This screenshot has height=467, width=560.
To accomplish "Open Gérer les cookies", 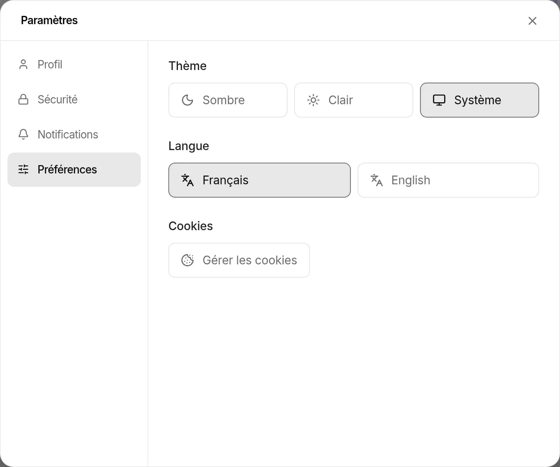I will click(239, 260).
